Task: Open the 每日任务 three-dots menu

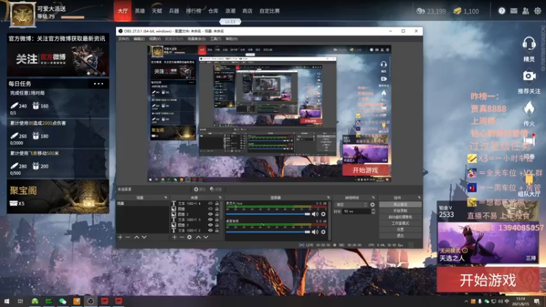Action: tap(98, 84)
